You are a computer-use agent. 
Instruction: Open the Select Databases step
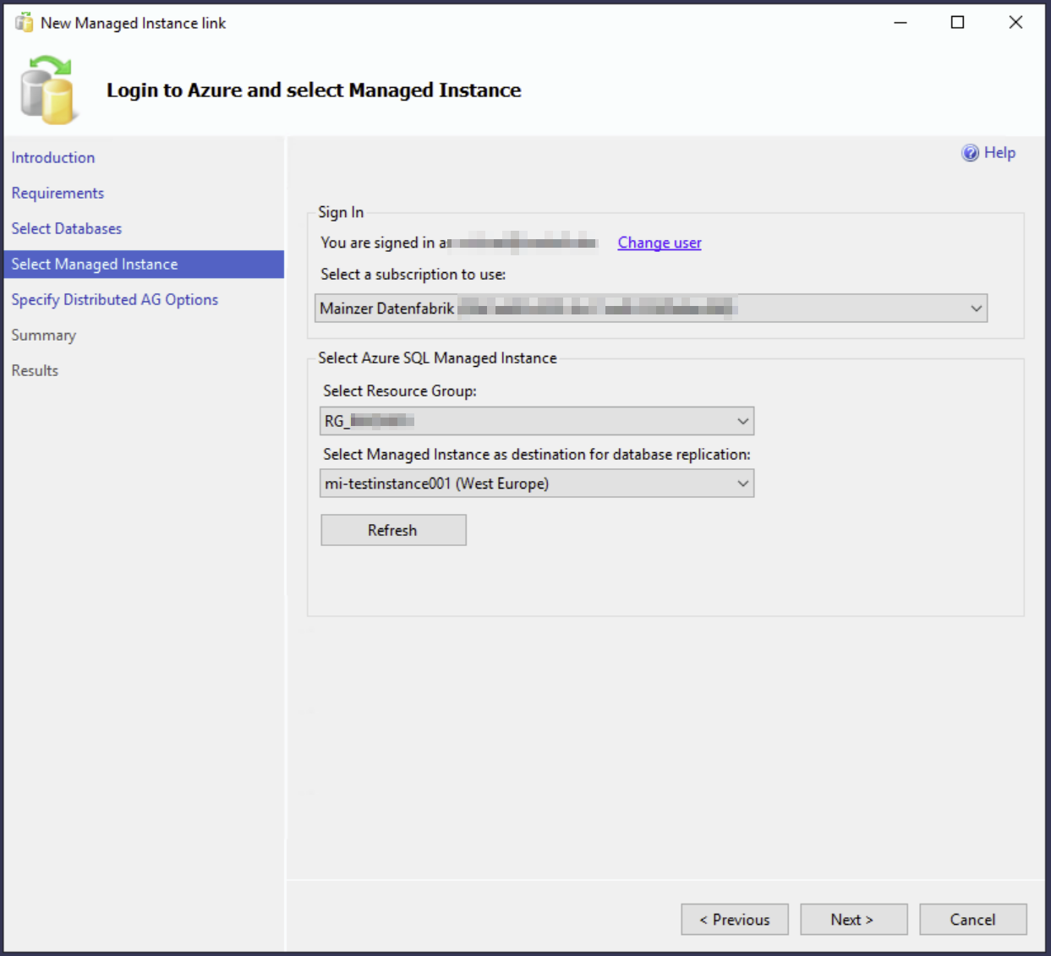pos(67,229)
